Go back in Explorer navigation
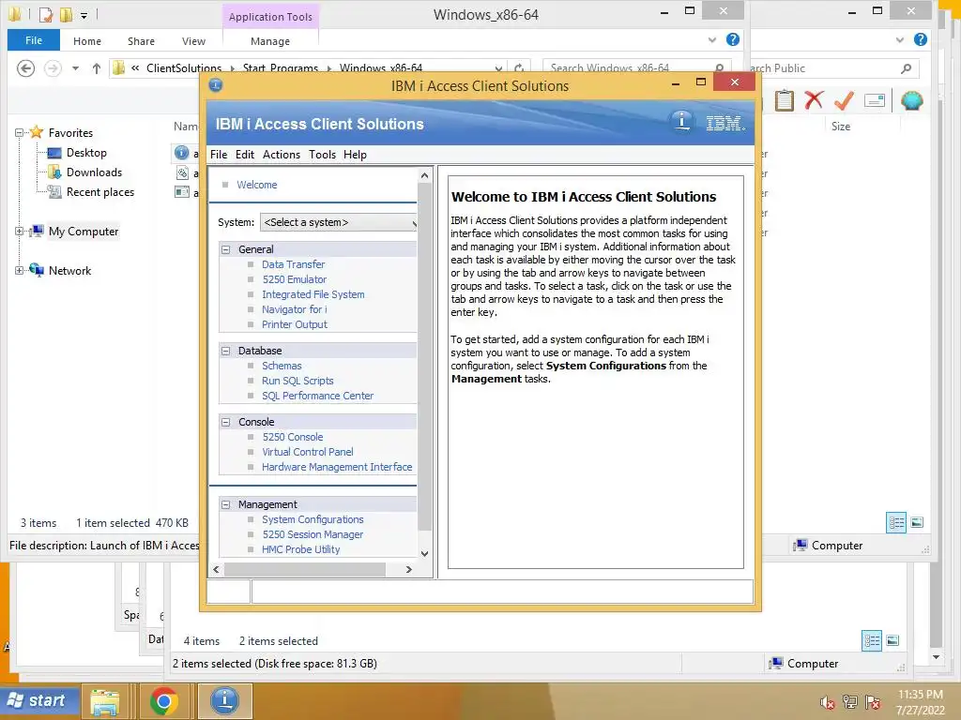 coord(25,67)
